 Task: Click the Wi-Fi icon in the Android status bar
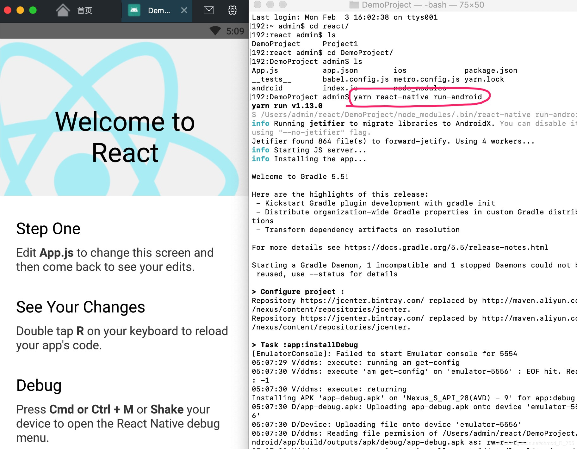(215, 31)
